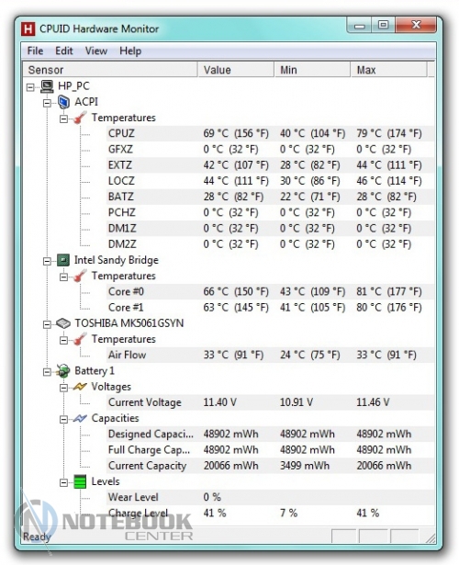Viewport: 459px width, 565px height.
Task: Click the 81 °C Core #0 max value
Action: coord(389,292)
